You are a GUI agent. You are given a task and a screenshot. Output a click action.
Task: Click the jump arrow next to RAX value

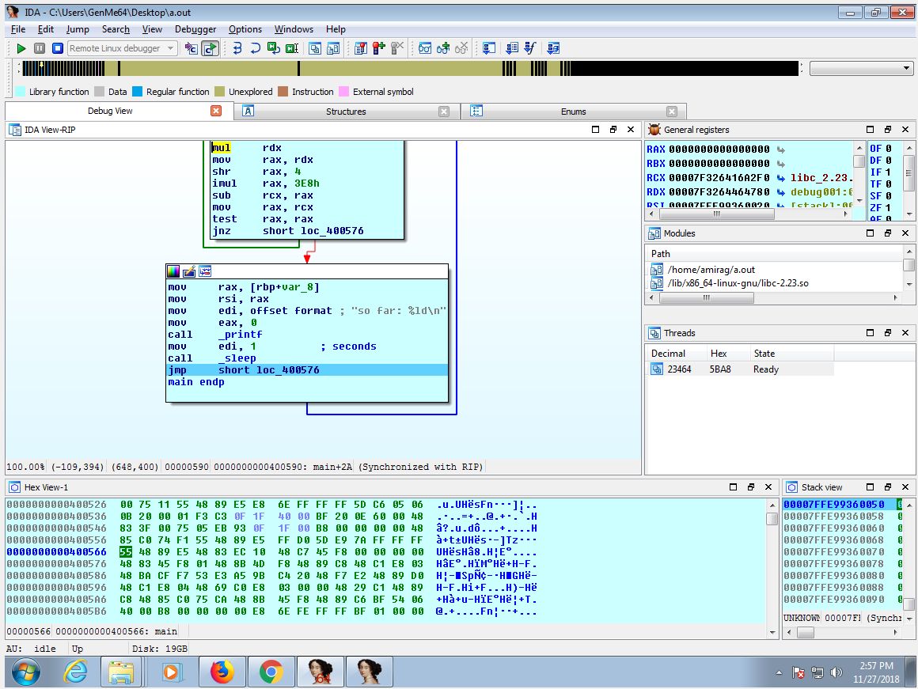tap(780, 150)
